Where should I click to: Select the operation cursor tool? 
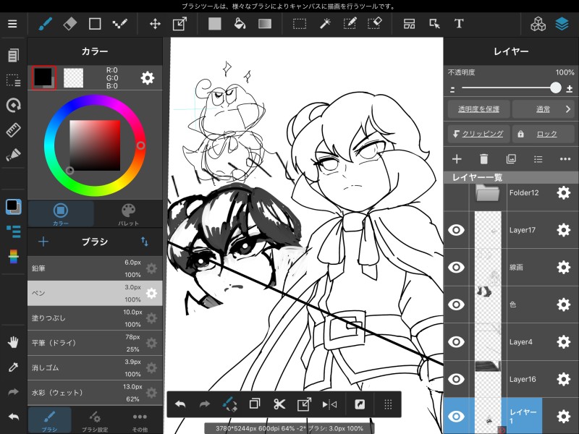[x=434, y=24]
